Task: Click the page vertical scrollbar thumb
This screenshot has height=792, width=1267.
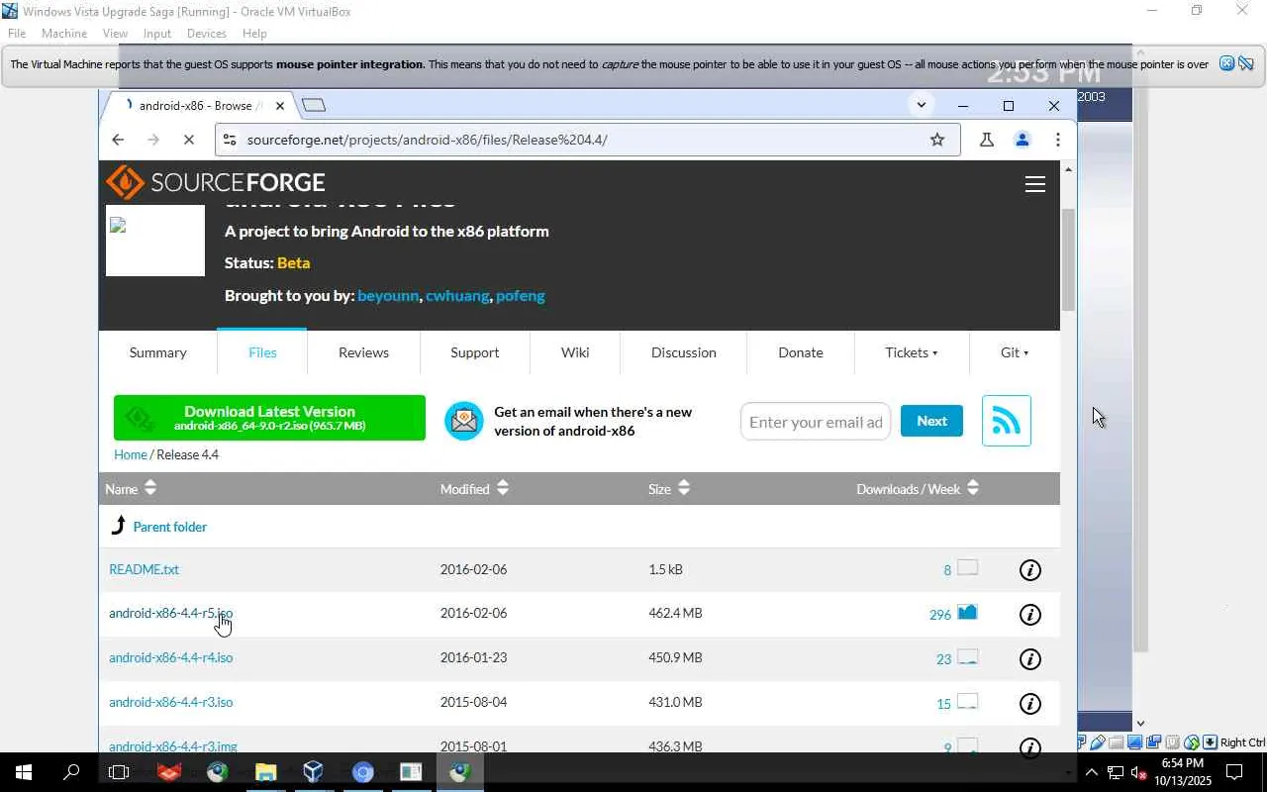Action: (x=1068, y=259)
